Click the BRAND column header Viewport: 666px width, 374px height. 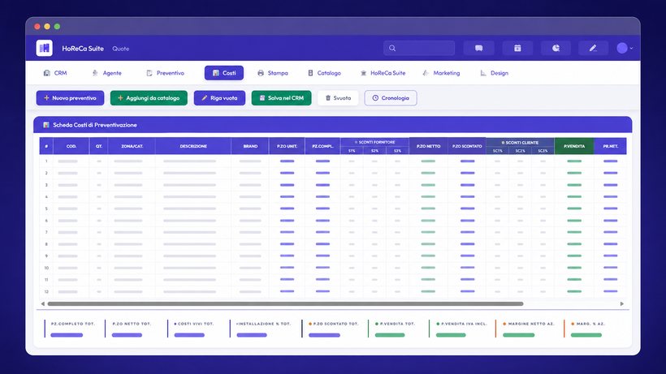pos(250,146)
